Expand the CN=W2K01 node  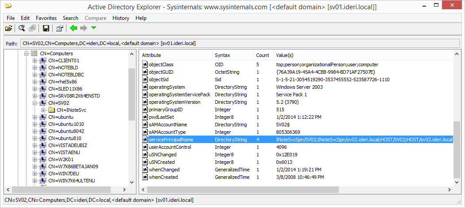point(35,159)
